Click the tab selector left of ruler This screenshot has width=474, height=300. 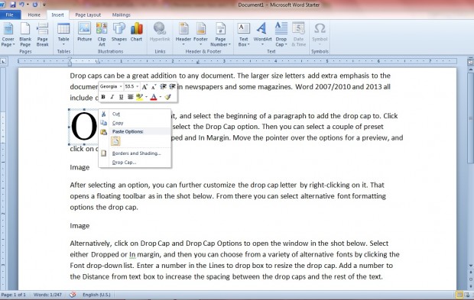[3, 61]
